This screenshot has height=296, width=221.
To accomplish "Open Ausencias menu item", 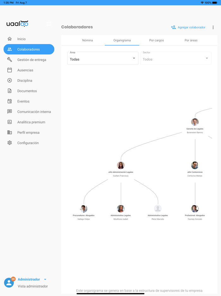I will click(x=29, y=70).
